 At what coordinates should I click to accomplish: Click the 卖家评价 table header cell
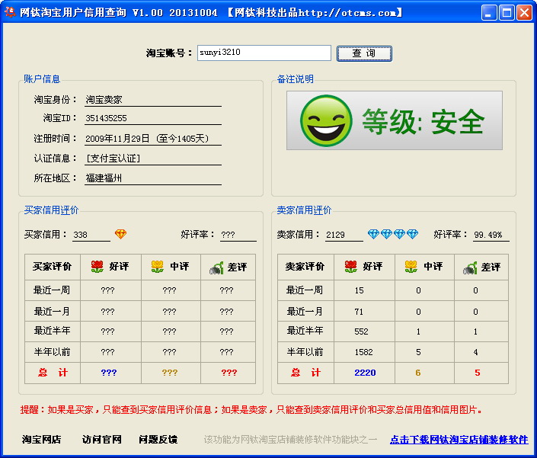(305, 267)
